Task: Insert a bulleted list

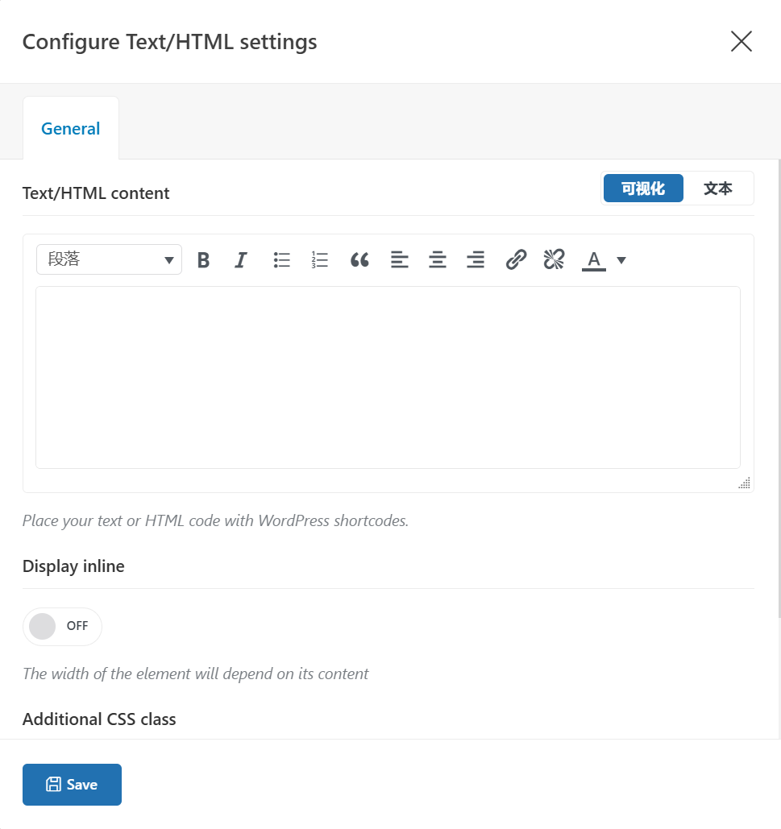Action: (x=281, y=260)
